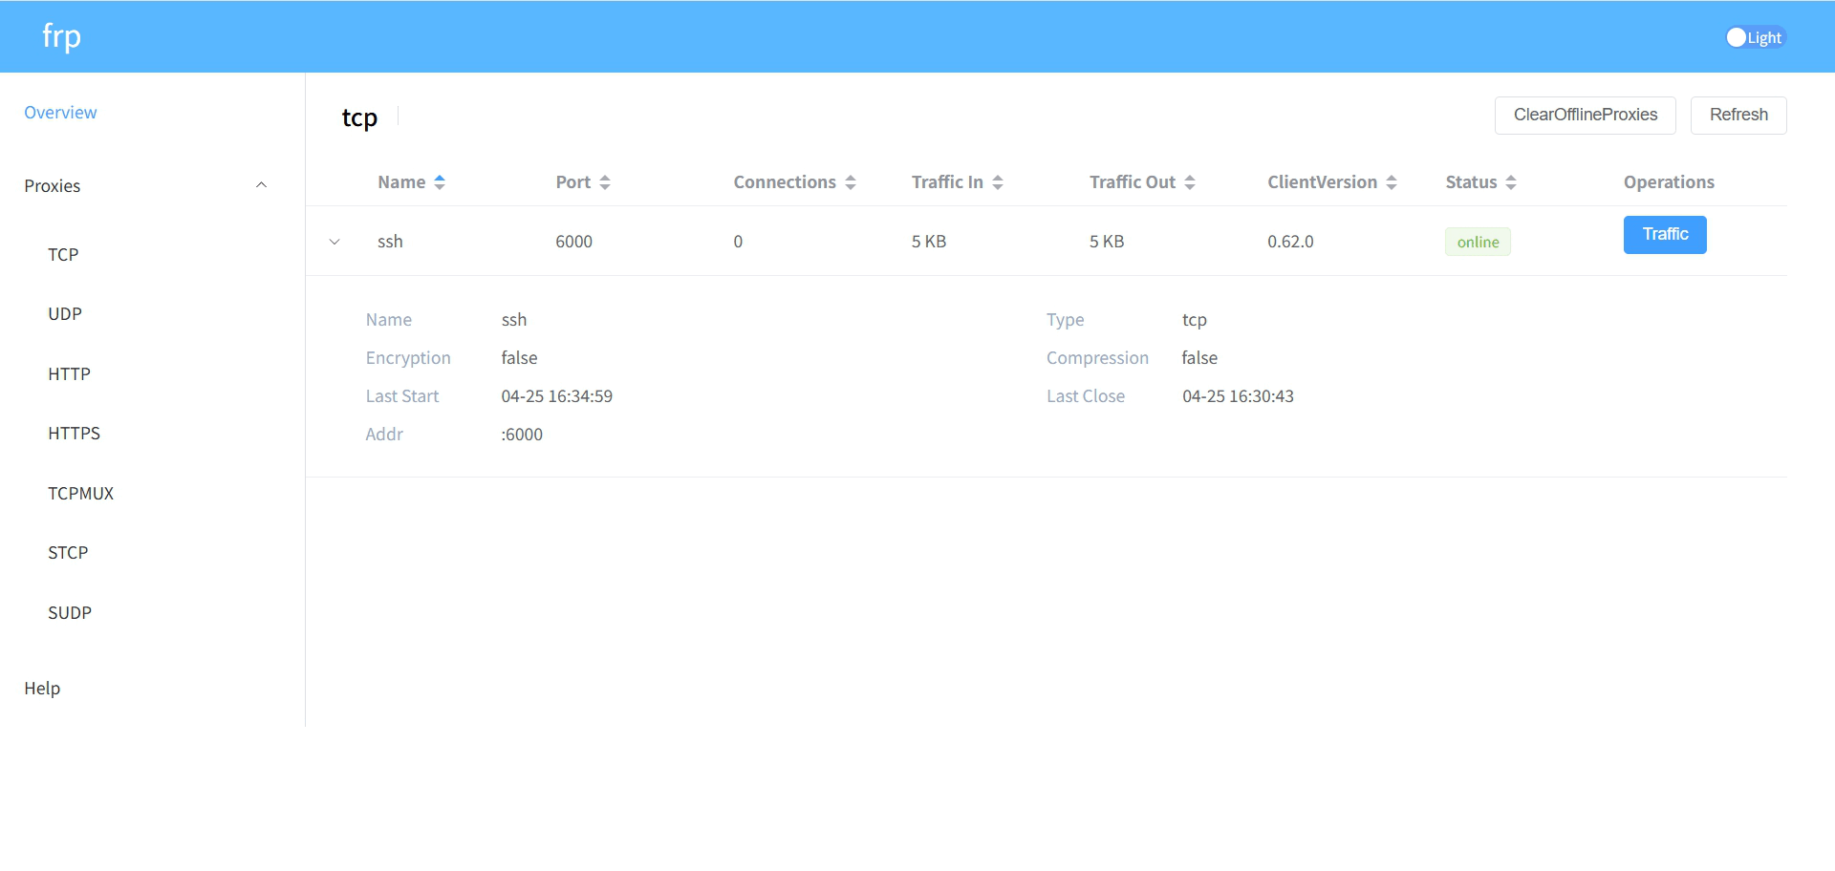Sort by Traffic Out arrows
Screen dimensions: 1835x871
tap(1190, 182)
